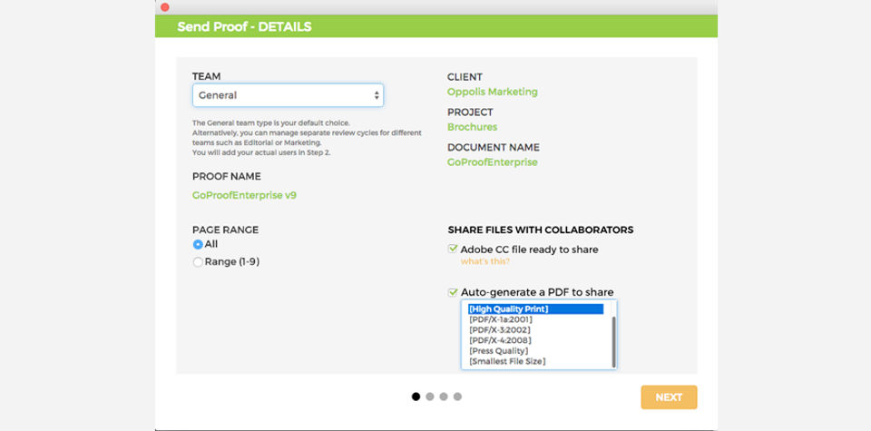This screenshot has height=431, width=871.
Task: Jump to third step indicator dot
Action: click(444, 397)
